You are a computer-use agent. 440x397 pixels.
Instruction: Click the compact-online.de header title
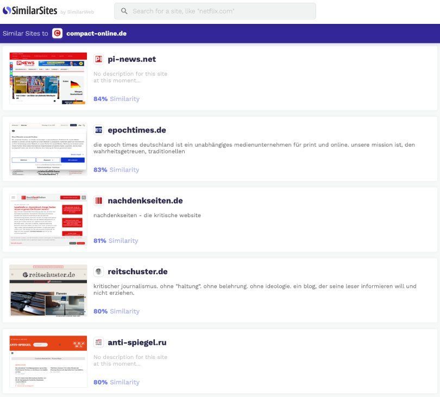[96, 34]
